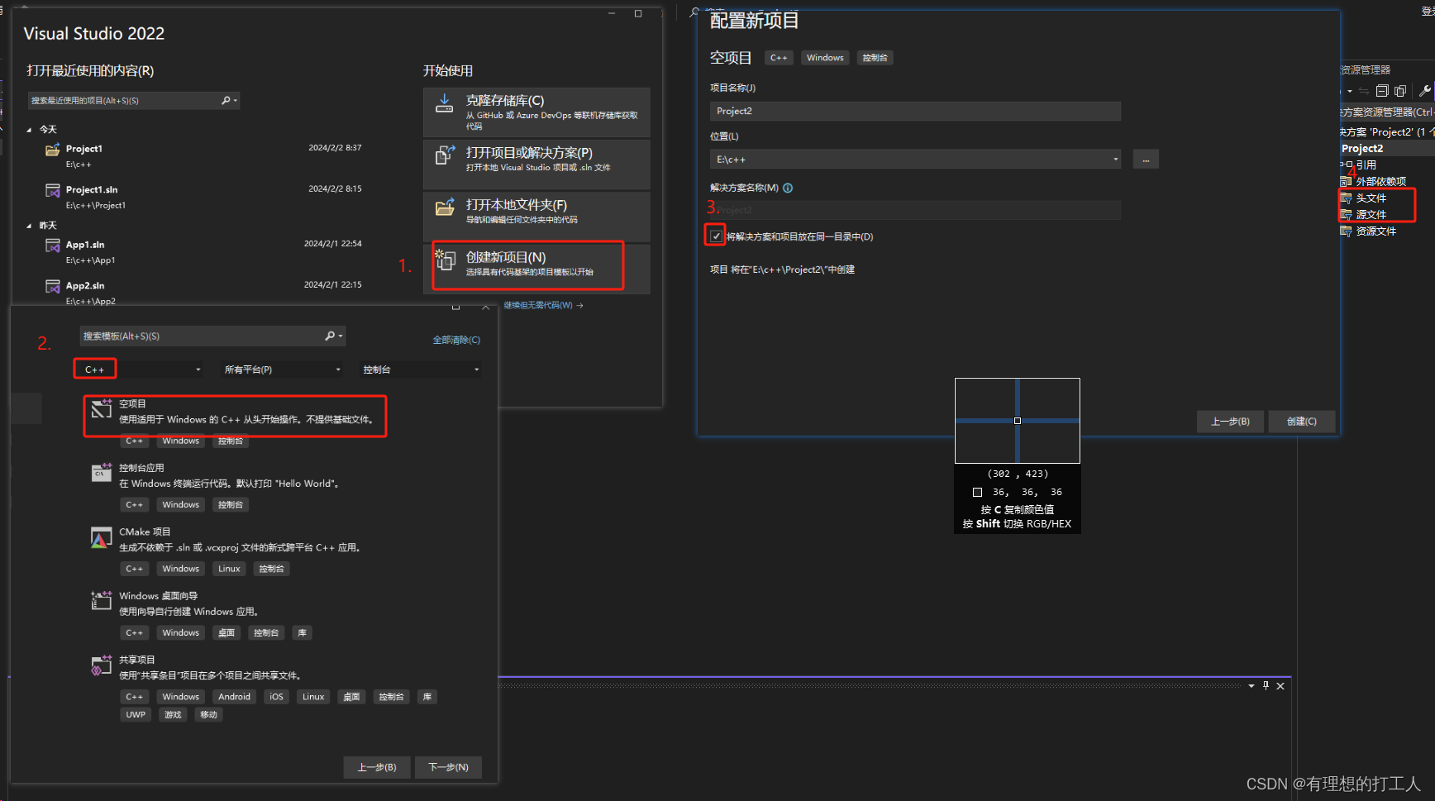This screenshot has height=801, width=1435.
Task: Click the browse ellipsis button for location
Action: point(1146,160)
